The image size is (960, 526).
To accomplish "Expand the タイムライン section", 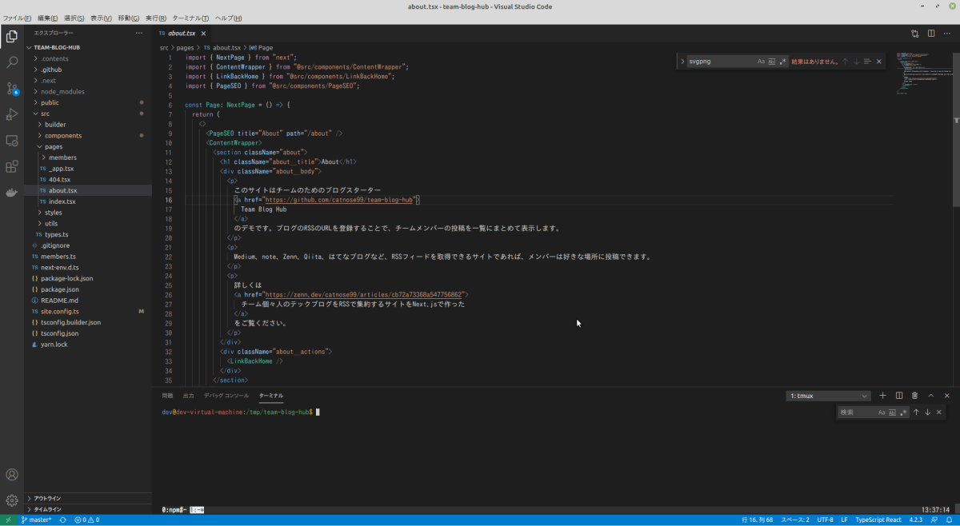I will [88, 509].
